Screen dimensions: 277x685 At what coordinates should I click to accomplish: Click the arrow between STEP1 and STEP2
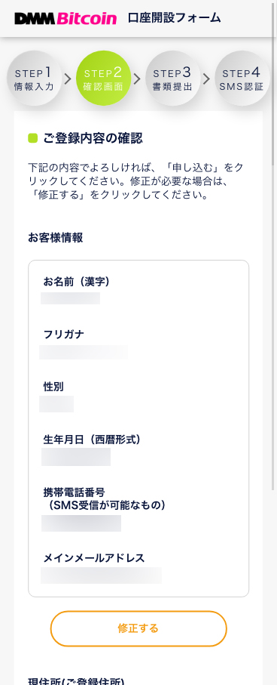pyautogui.click(x=68, y=79)
